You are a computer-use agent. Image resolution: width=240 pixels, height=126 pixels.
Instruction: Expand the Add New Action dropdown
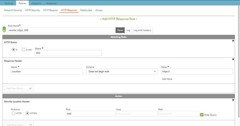click(x=19, y=124)
